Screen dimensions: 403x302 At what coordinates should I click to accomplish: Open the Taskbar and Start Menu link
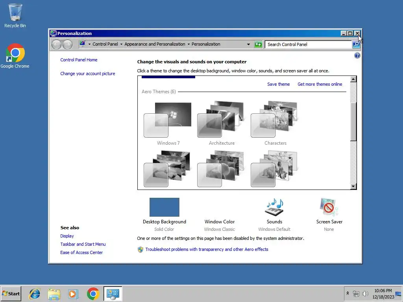[x=83, y=244]
